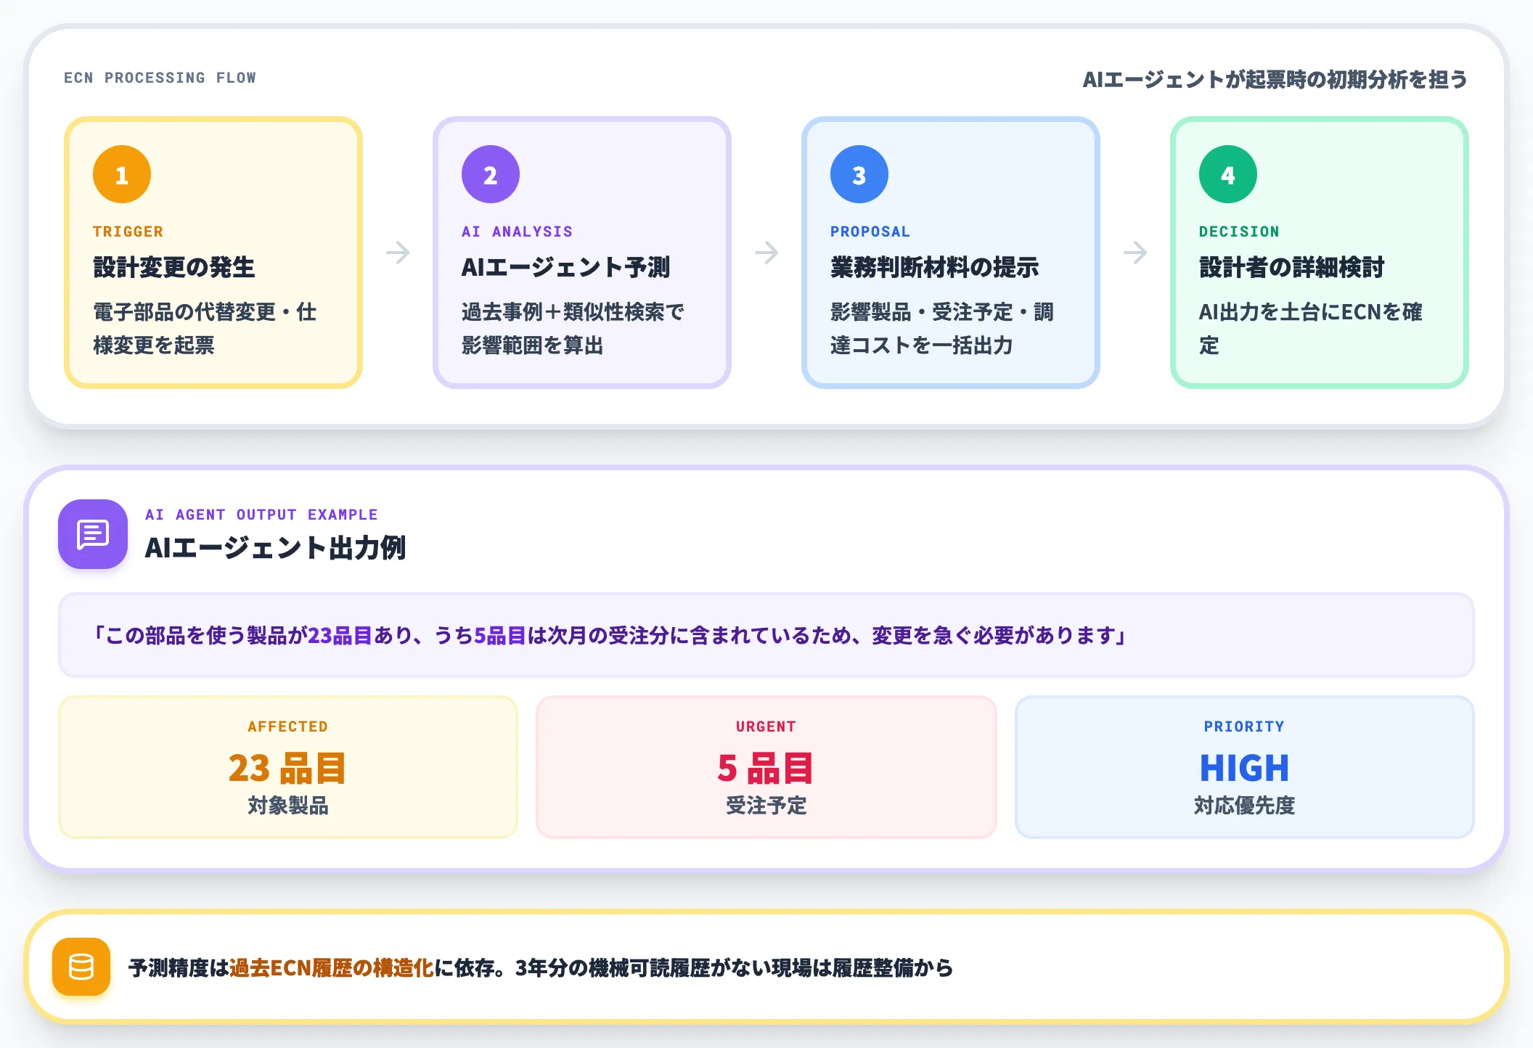Click the 5 品目 value
Screen dimensions: 1533x1048
(x=766, y=768)
